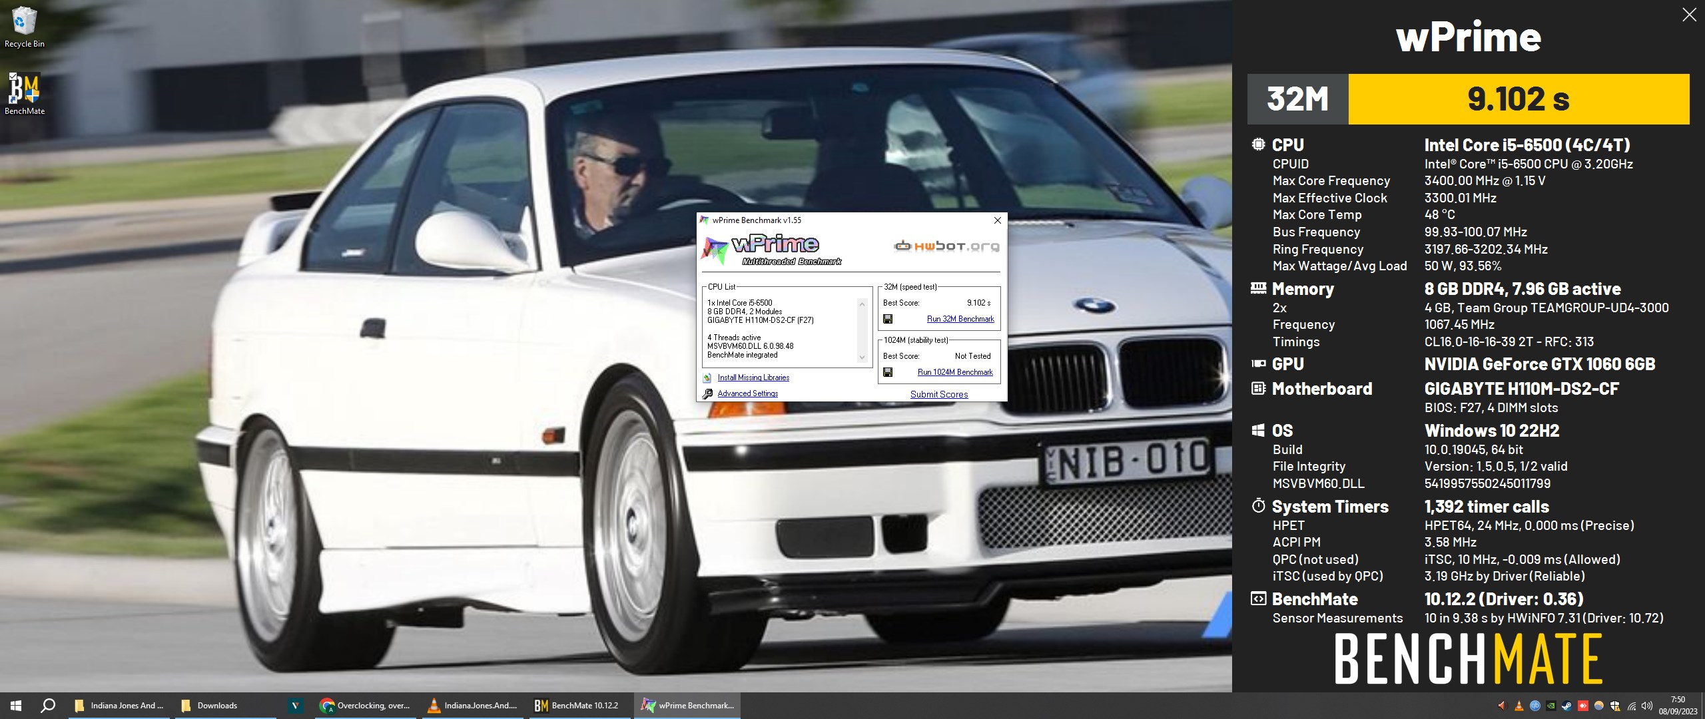Click the Advanced Settings wrench icon

tap(707, 393)
